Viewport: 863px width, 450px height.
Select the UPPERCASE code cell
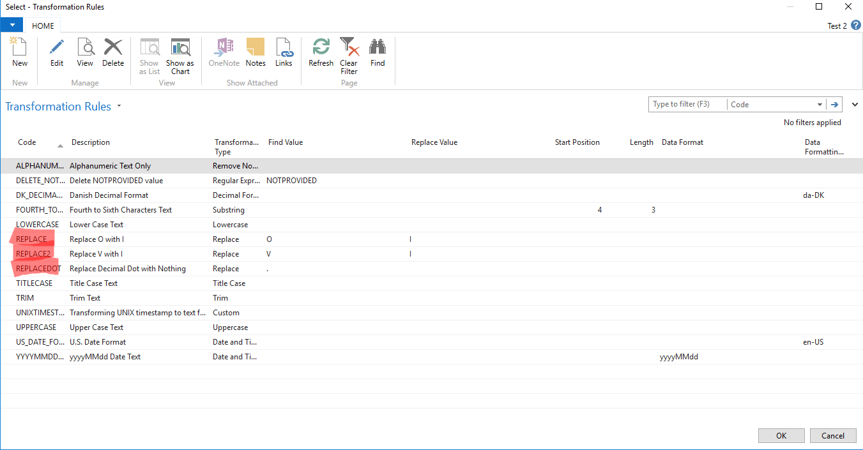36,327
